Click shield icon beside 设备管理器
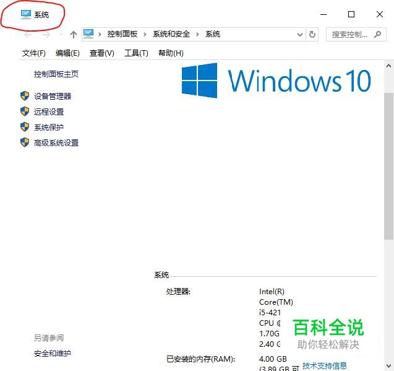This screenshot has height=371, width=394. (x=25, y=96)
